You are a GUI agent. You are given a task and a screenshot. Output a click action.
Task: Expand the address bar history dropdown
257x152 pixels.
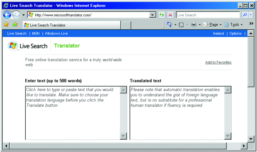(x=152, y=15)
